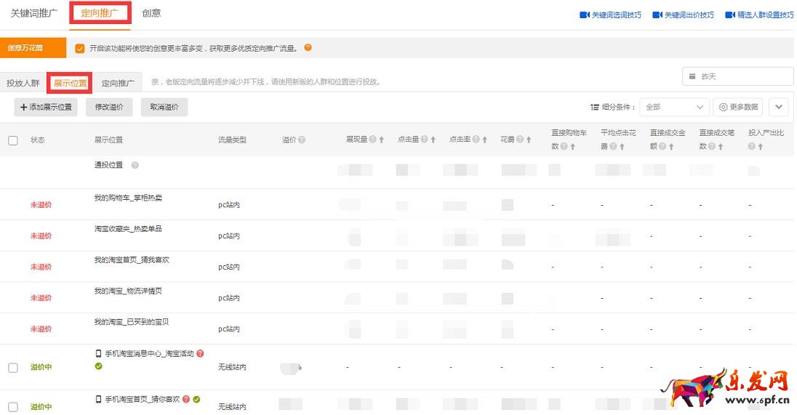Click the 添加展示位置 button
Image resolution: width=797 pixels, height=415 pixels.
coord(46,107)
